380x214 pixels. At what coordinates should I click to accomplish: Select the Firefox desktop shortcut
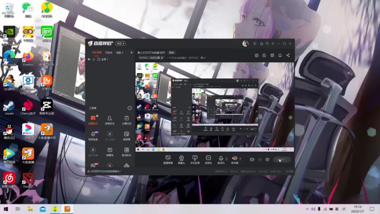pyautogui.click(x=28, y=59)
